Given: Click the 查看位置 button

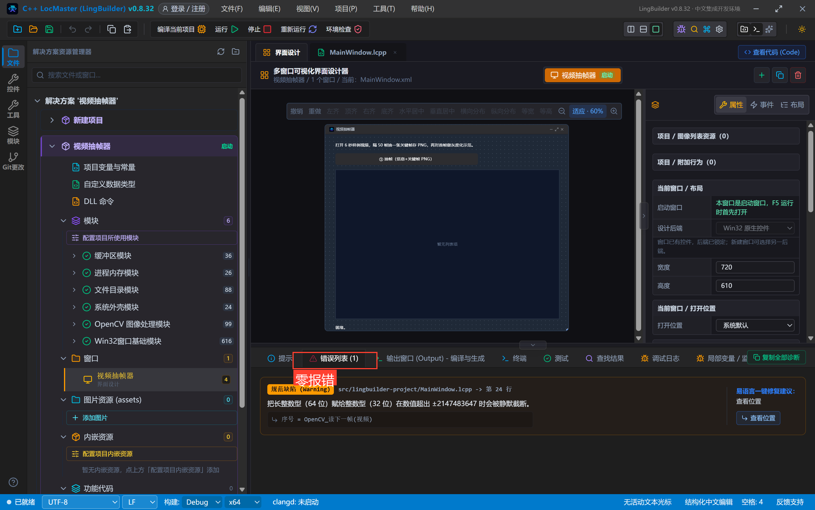Looking at the screenshot, I should pyautogui.click(x=758, y=418).
